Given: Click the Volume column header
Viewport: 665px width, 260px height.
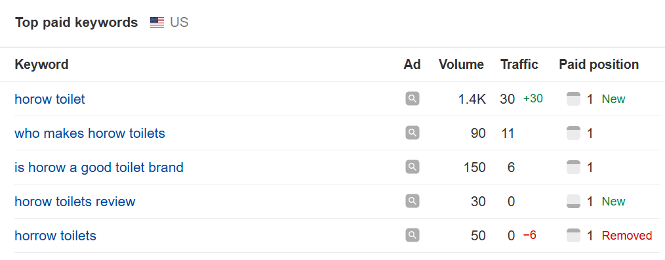Looking at the screenshot, I should coord(461,64).
